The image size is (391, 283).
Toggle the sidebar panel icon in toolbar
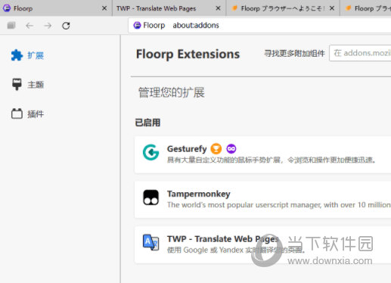[11, 25]
